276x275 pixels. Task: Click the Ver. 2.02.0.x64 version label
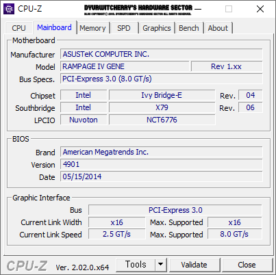82,267
